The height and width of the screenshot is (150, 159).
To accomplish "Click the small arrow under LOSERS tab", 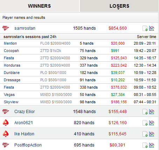I will 118,9.
